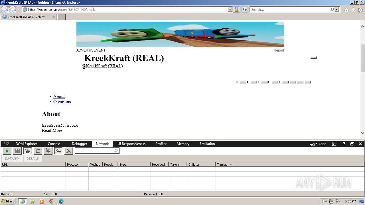Click the security lock icon

(x=236, y=9)
